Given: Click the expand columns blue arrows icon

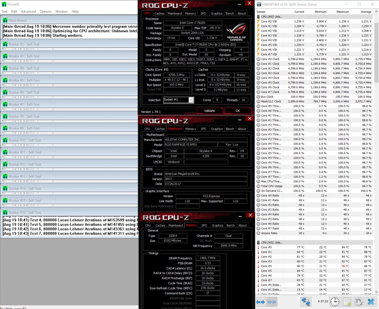Looking at the screenshot, I should (260, 302).
